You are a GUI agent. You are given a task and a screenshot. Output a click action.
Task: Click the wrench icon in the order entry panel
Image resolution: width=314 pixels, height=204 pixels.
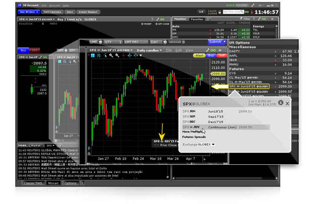(158, 19)
